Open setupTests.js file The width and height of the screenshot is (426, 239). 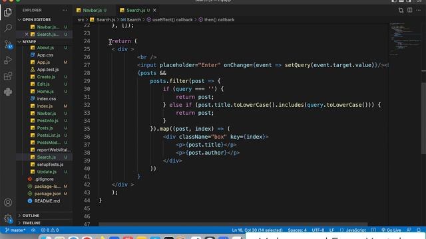[x=50, y=165]
